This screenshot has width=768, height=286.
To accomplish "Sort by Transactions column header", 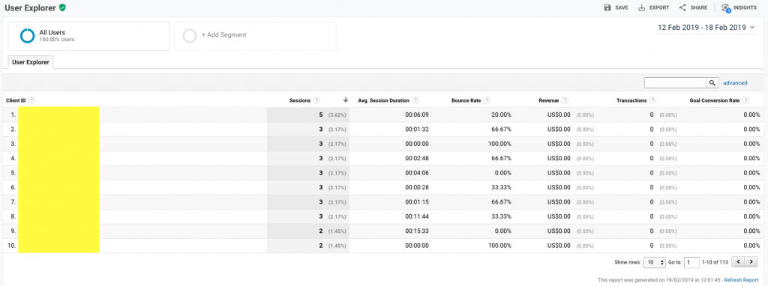I will click(631, 100).
